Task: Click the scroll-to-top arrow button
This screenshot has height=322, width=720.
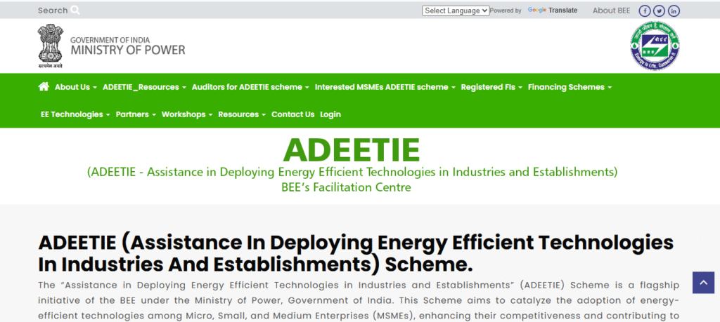Action: click(703, 283)
